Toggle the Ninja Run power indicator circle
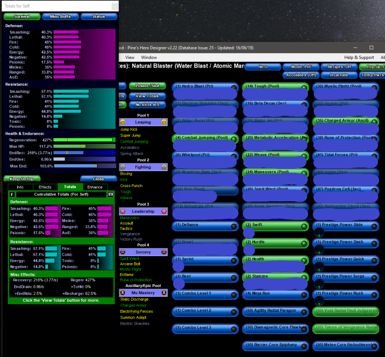This screenshot has height=357, width=385. tap(304, 295)
